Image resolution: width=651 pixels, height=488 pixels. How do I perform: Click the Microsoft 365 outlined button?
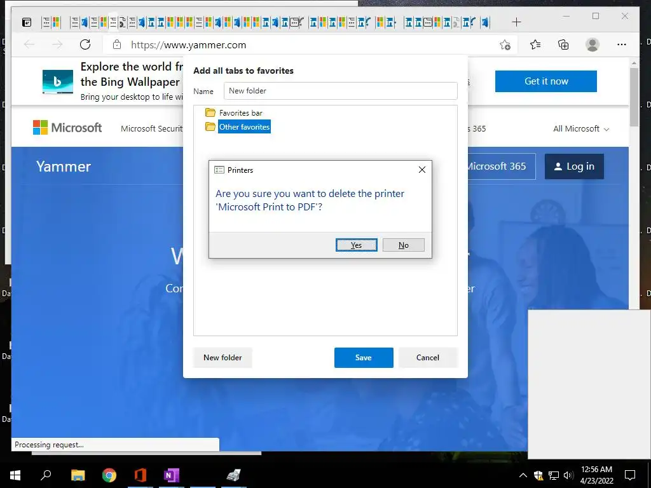(x=502, y=166)
